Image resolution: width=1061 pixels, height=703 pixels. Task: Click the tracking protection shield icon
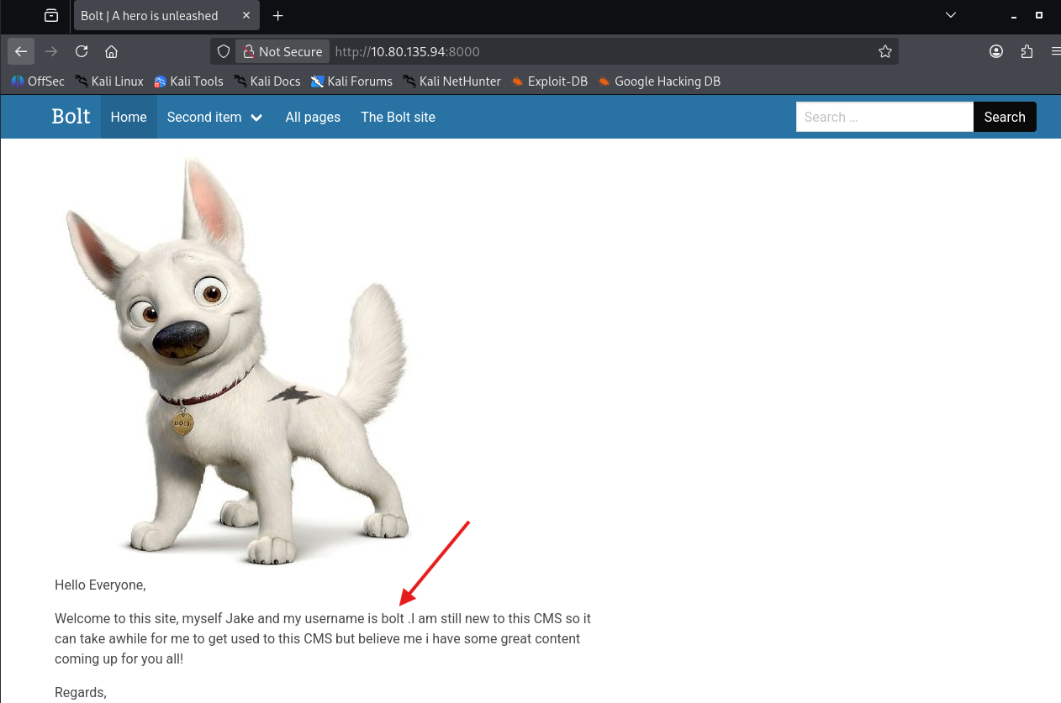coord(224,51)
